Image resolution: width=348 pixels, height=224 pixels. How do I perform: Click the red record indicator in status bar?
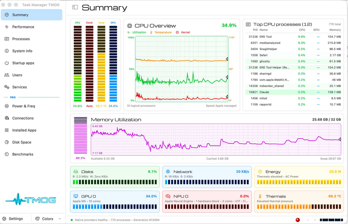(298, 220)
